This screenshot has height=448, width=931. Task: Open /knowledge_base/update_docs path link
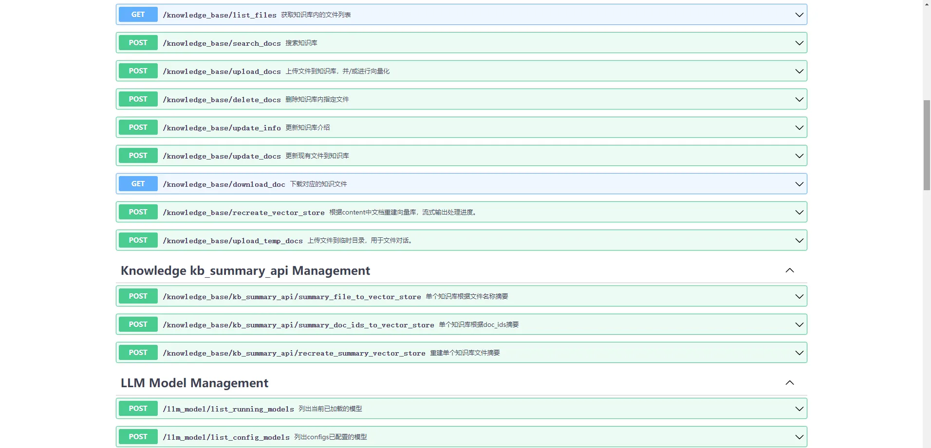(x=222, y=156)
